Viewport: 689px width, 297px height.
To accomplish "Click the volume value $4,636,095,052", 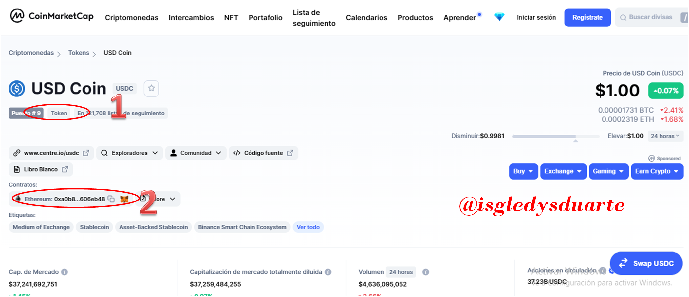I will [x=382, y=284].
